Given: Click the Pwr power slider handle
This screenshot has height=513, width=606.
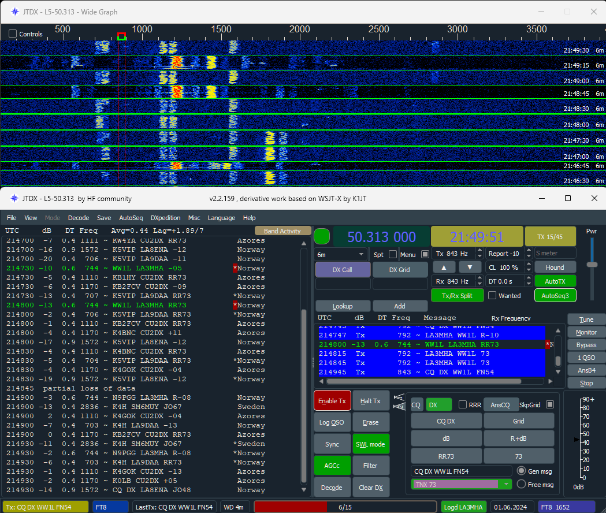Looking at the screenshot, I should [x=592, y=265].
